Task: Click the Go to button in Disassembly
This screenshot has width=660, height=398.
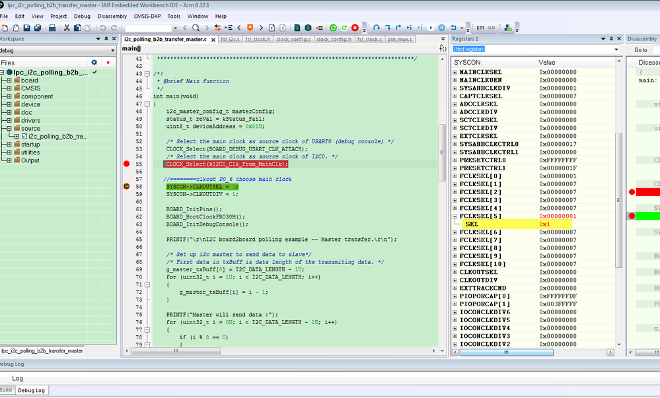Action: click(x=641, y=50)
